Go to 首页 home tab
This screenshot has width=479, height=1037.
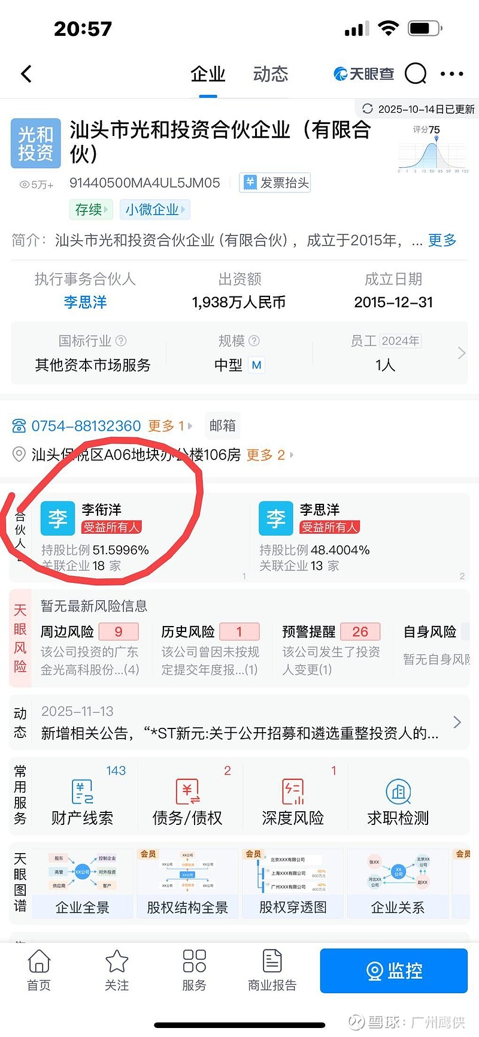click(x=39, y=971)
